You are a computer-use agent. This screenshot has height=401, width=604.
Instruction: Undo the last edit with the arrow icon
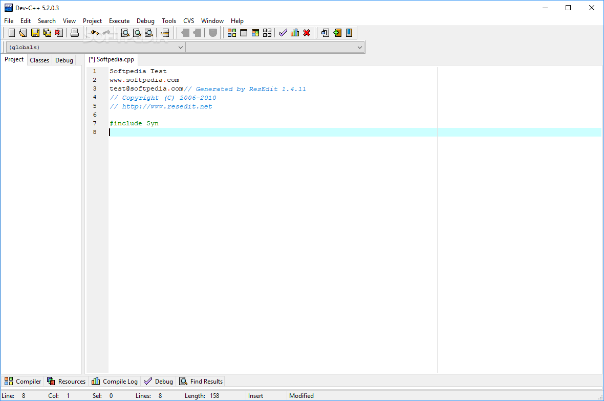point(94,33)
